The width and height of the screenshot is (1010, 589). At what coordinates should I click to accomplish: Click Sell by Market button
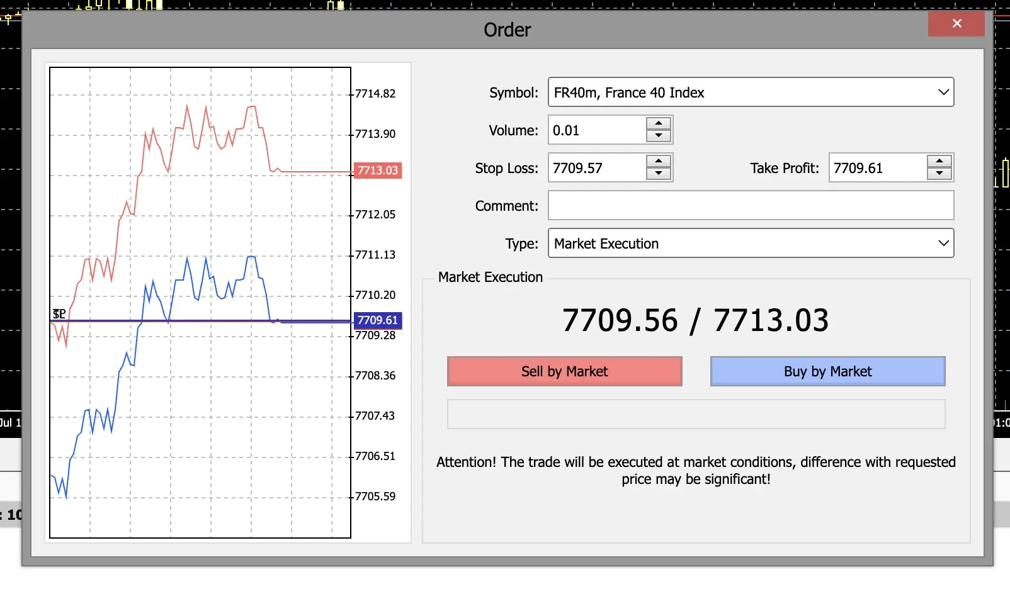[565, 371]
